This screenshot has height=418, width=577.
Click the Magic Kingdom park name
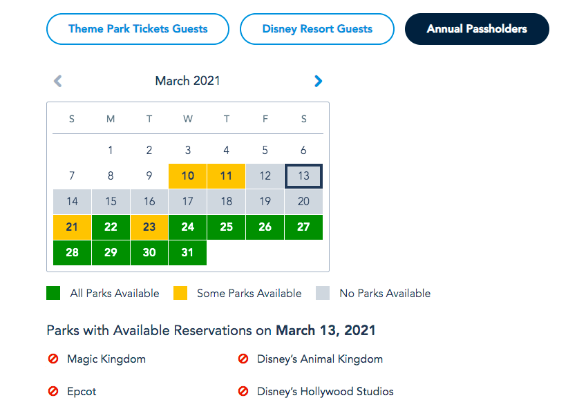[x=106, y=359]
